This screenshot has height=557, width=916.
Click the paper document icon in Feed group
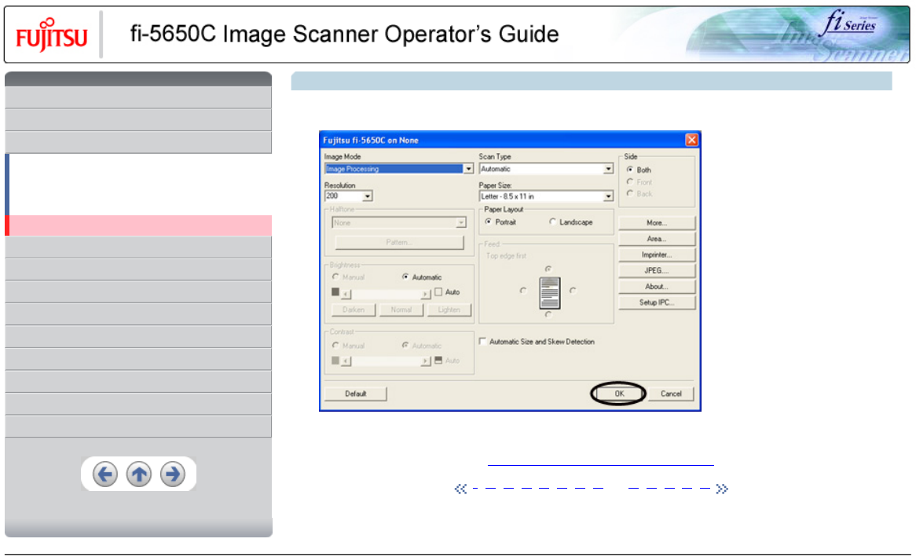tap(549, 293)
